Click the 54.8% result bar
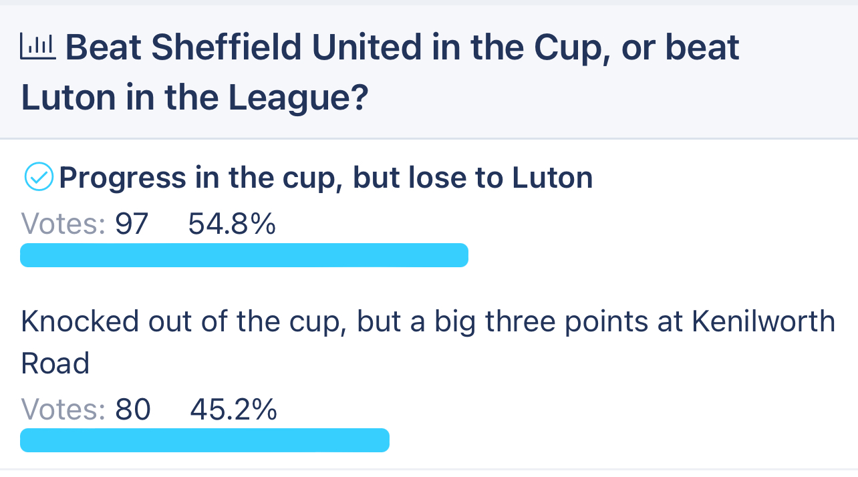This screenshot has height=477, width=858. (244, 255)
